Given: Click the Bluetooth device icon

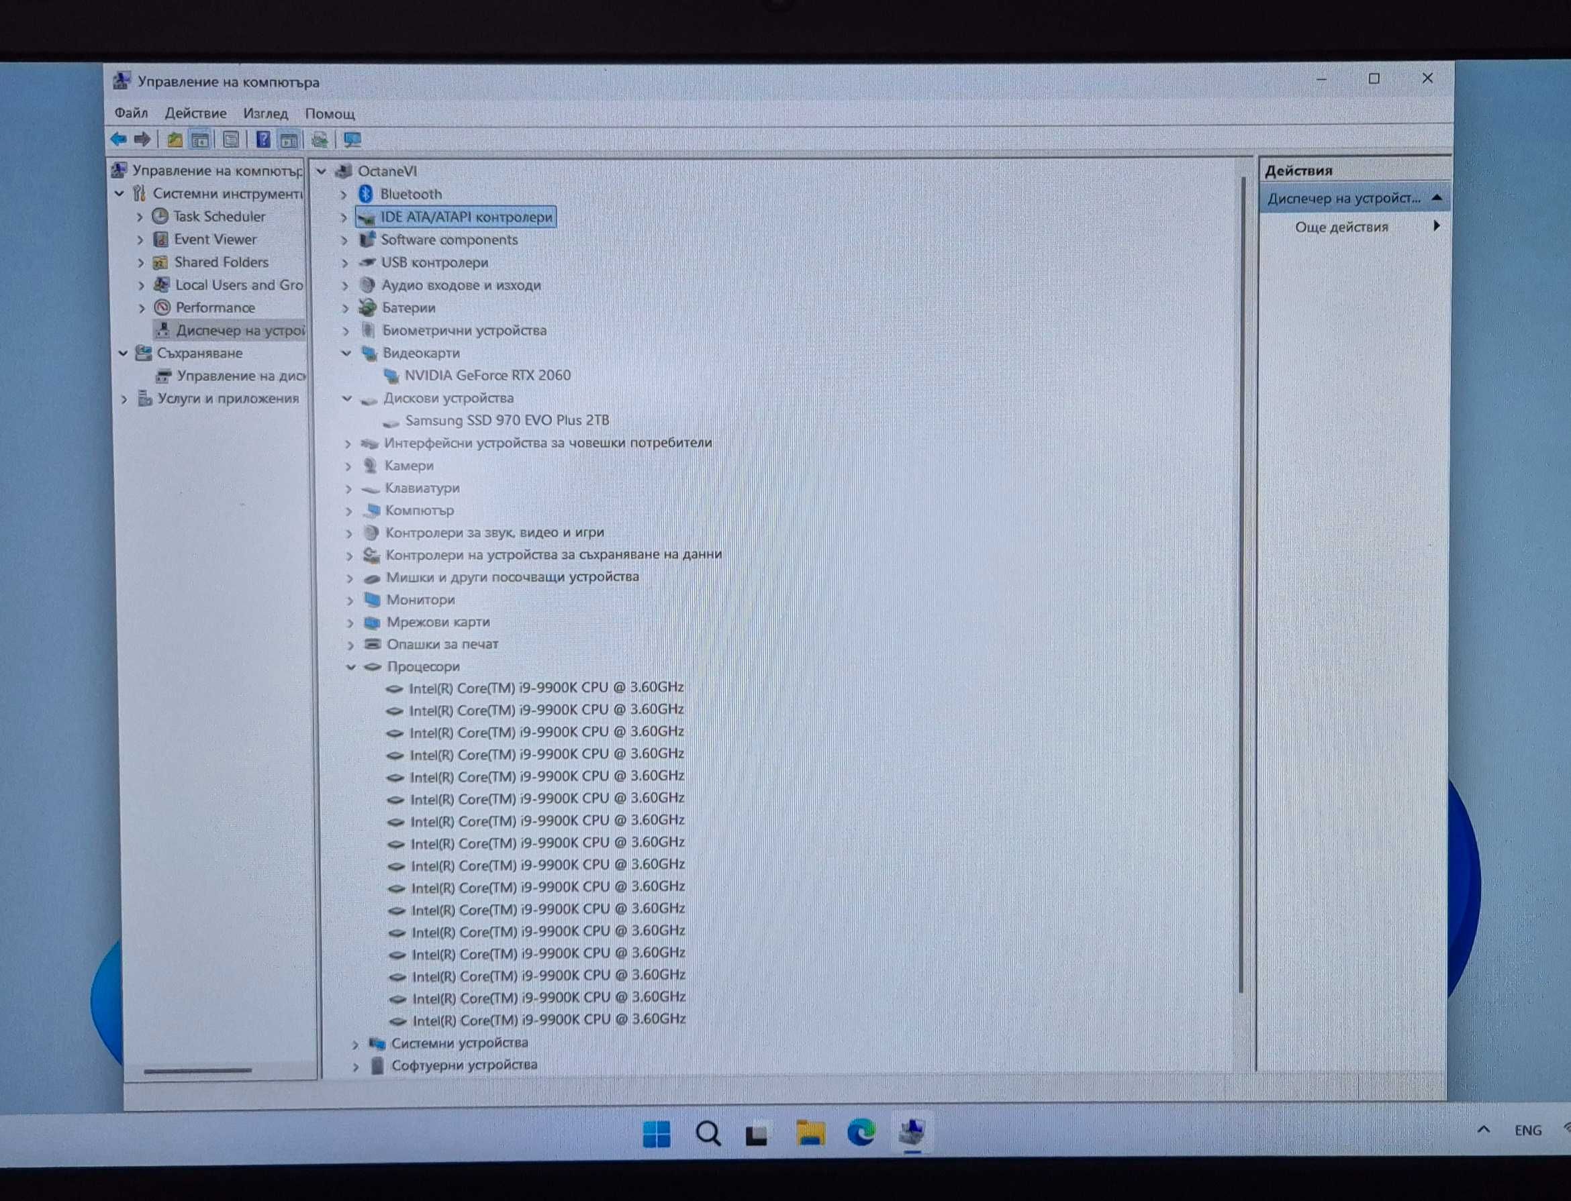Looking at the screenshot, I should coord(366,194).
